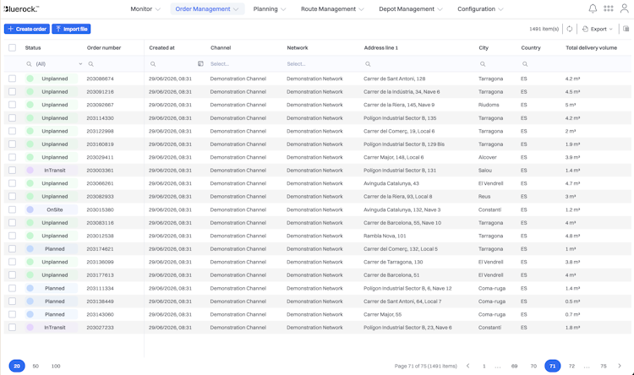Sort by Total delivery volume header
Viewport: 634px width, 375px height.
tap(591, 47)
